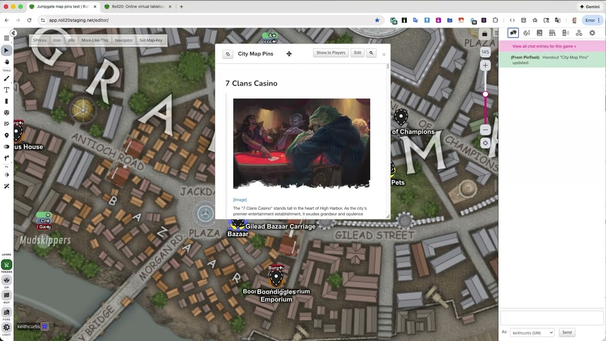Click the More-Like-This macro button
Image resolution: width=606 pixels, height=341 pixels.
(95, 40)
